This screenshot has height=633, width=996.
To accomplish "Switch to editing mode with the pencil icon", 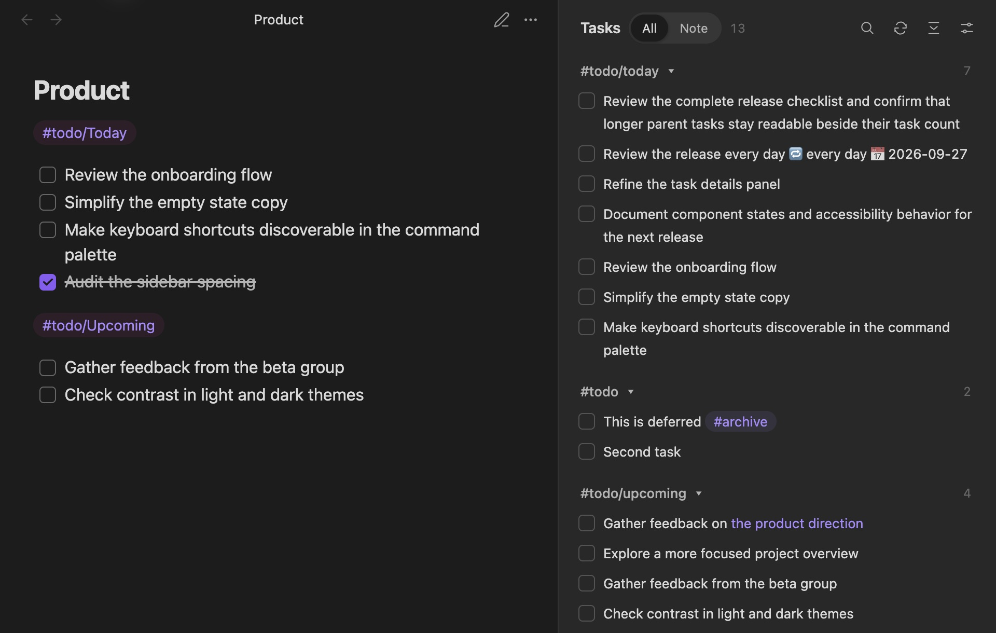I will (x=502, y=20).
